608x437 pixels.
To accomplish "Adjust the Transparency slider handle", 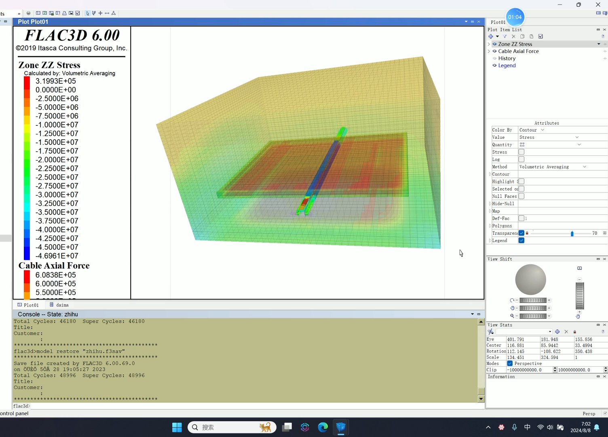I will coord(572,233).
